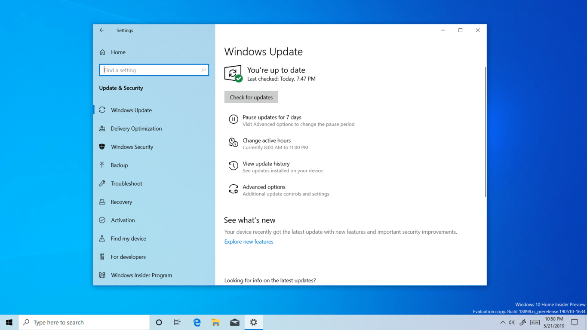Click Pause updates for 7 days
Viewport: 587px width, 330px height.
272,117
